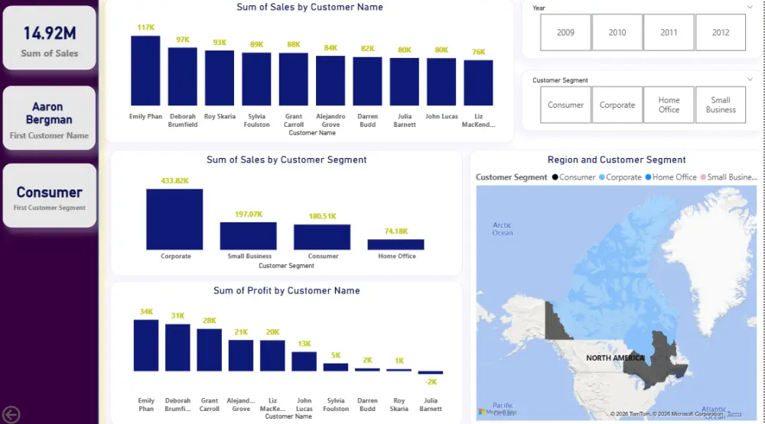Select the 2009 year slicer button
Screen dimensions: 765x424
565,32
